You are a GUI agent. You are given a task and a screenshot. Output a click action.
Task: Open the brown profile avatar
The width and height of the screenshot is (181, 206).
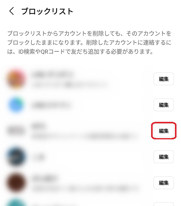(16, 183)
